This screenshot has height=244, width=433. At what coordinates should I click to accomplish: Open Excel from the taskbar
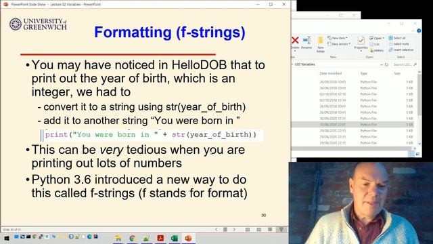tap(175, 238)
